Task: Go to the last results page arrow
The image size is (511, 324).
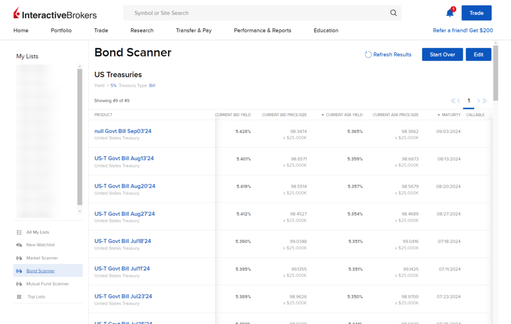Action: click(484, 101)
